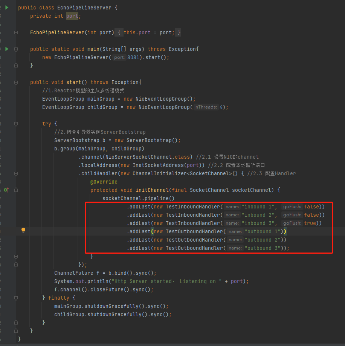Viewport: 345px width, 346px height.
Task: Click the ServerBootstrap comment line
Action: (x=100, y=132)
